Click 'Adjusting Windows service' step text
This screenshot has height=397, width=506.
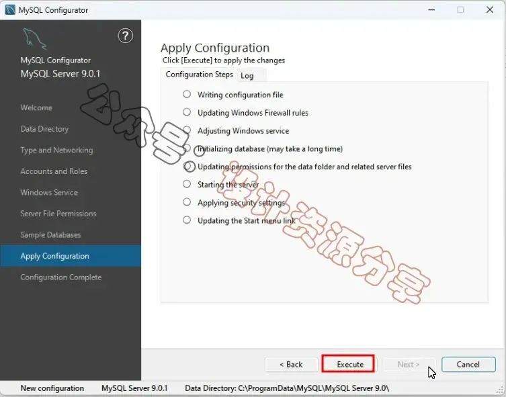coord(243,131)
